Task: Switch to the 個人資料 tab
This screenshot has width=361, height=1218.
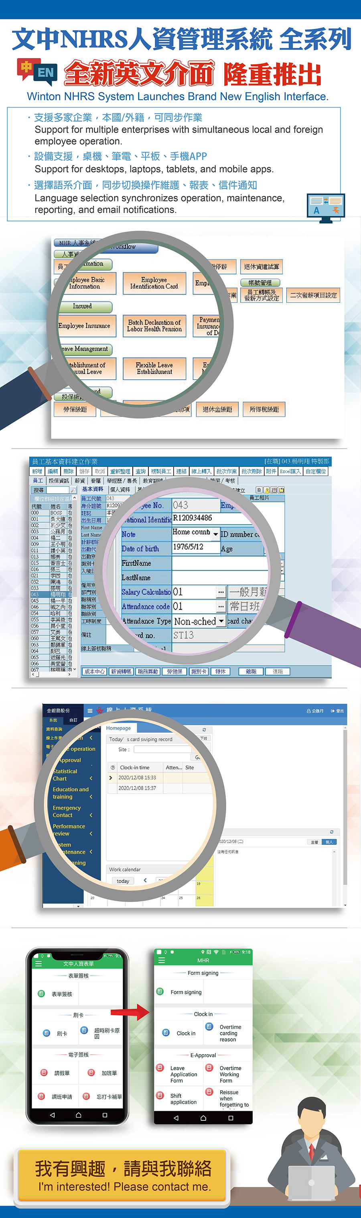Action: pos(120,490)
